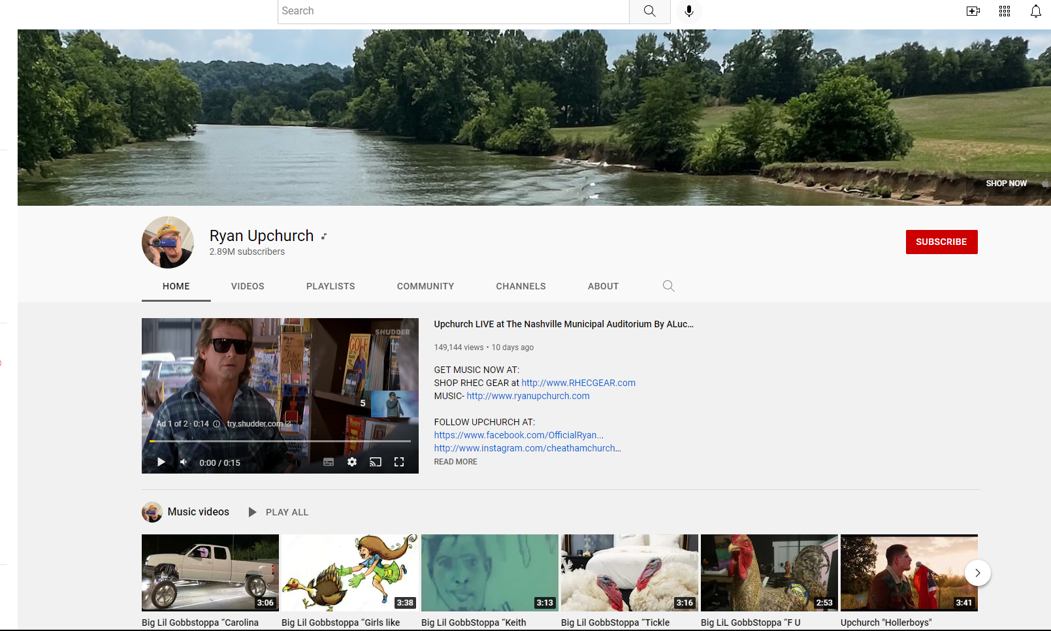Image resolution: width=1051 pixels, height=631 pixels.
Task: Click the search magnifier button
Action: click(x=649, y=11)
